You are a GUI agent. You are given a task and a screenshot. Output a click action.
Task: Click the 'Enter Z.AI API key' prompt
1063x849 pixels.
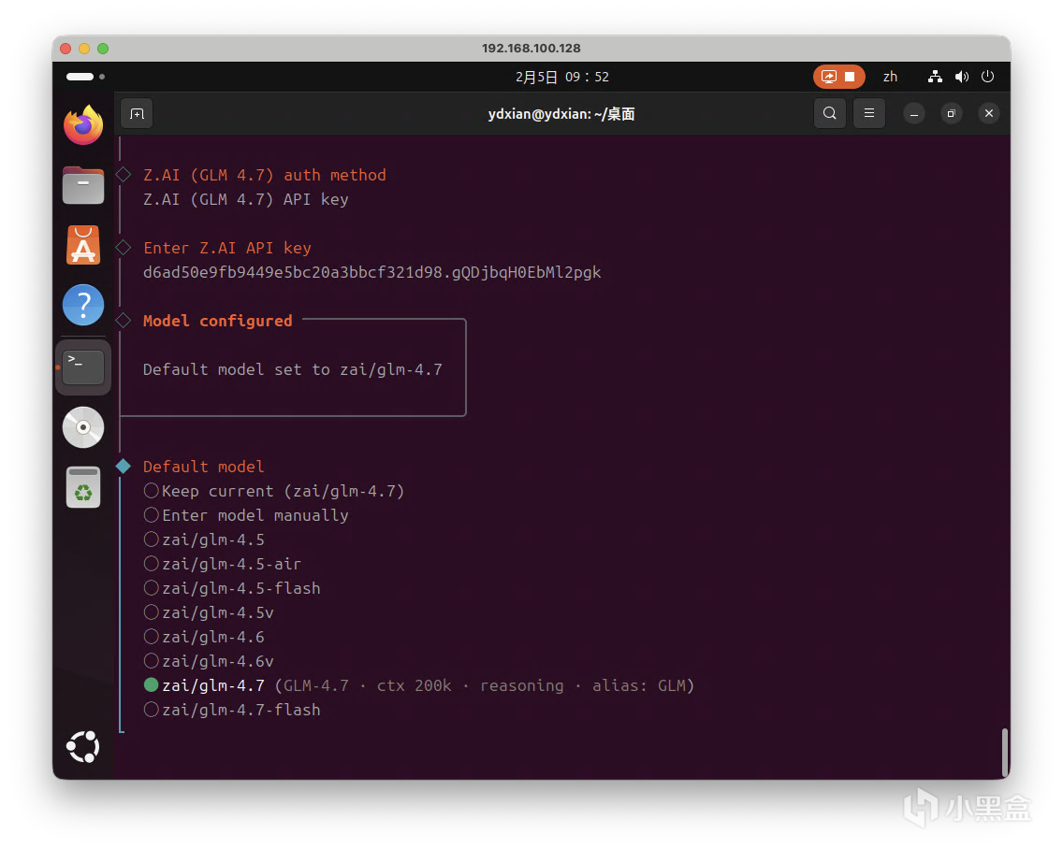[227, 248]
